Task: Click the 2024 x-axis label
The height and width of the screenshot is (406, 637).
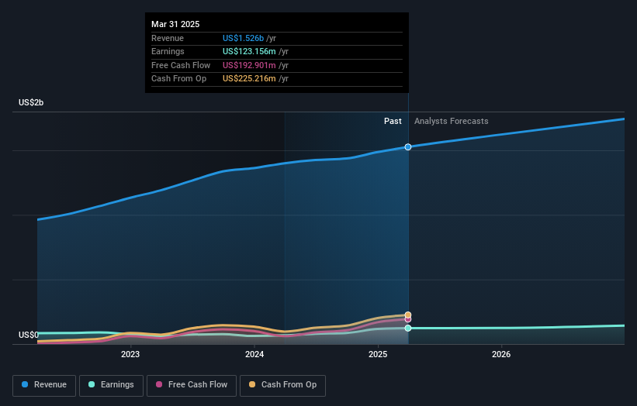Action: pos(254,355)
